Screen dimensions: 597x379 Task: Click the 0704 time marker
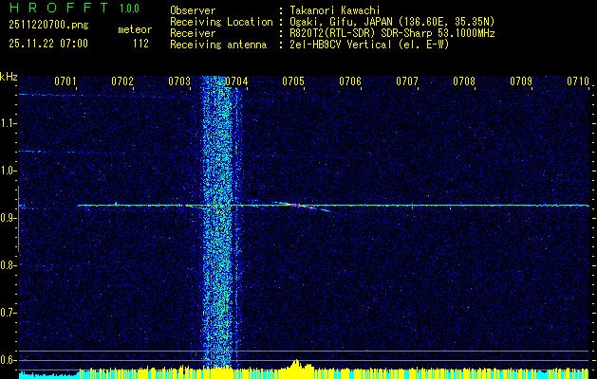click(236, 81)
